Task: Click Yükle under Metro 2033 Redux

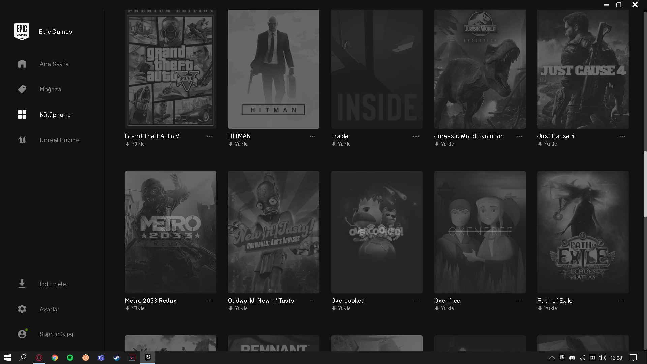Action: 135,308
